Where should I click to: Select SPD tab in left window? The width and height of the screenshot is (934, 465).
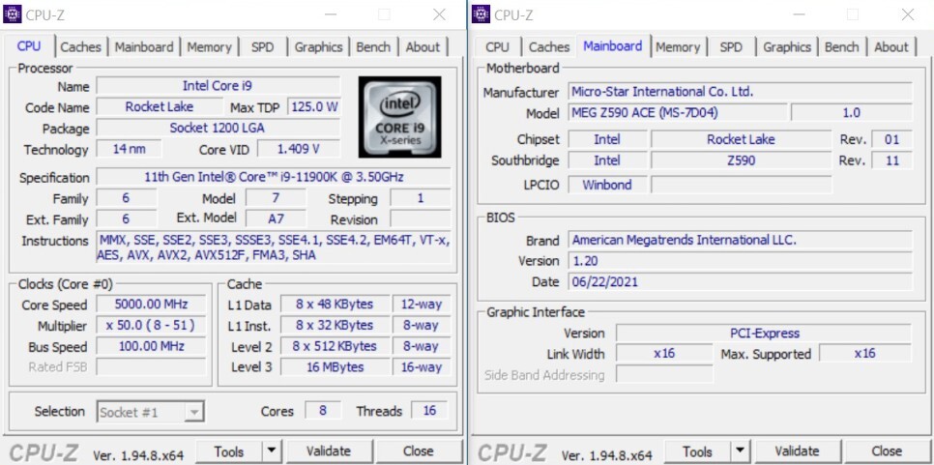pos(262,47)
